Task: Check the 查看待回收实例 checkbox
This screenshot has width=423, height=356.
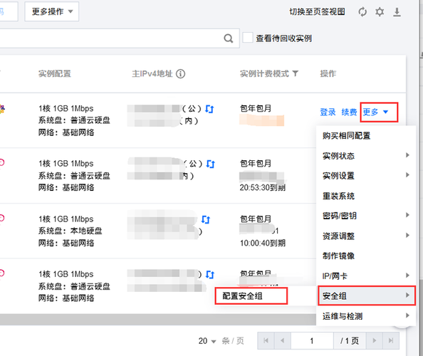Action: click(248, 38)
